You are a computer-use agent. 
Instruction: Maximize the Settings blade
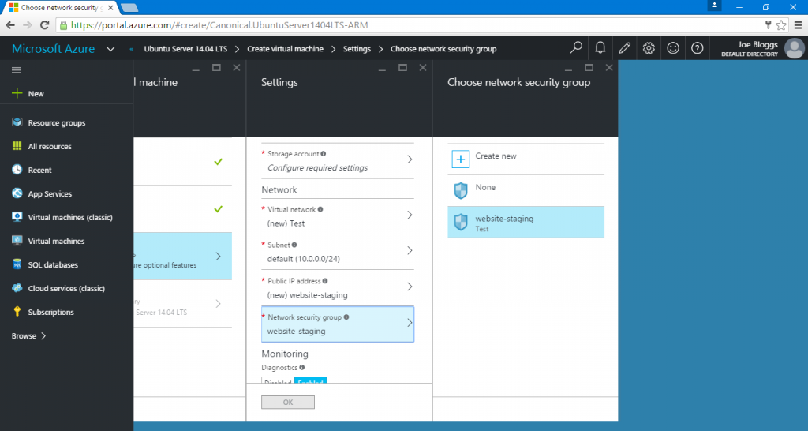[402, 68]
